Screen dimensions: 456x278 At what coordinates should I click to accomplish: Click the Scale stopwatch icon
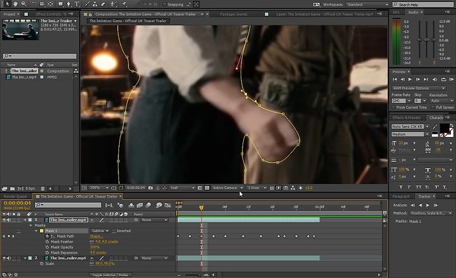[x=42, y=263]
